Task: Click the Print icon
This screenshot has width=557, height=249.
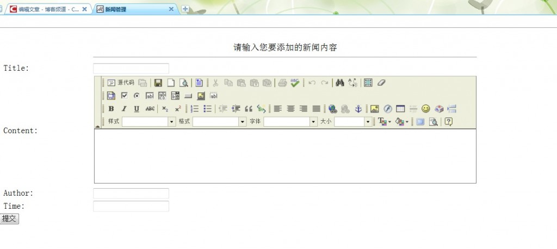Action: (x=282, y=83)
